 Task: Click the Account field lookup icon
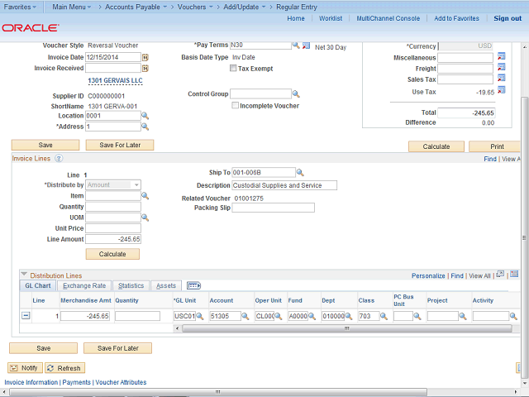point(246,317)
